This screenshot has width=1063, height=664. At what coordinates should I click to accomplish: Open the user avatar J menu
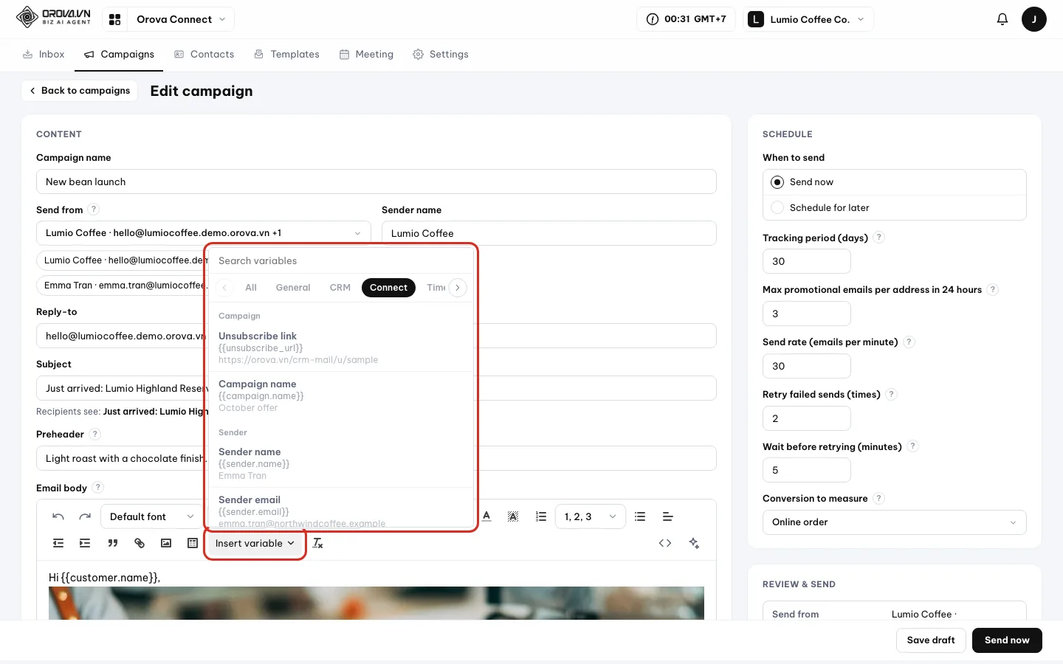click(1034, 19)
